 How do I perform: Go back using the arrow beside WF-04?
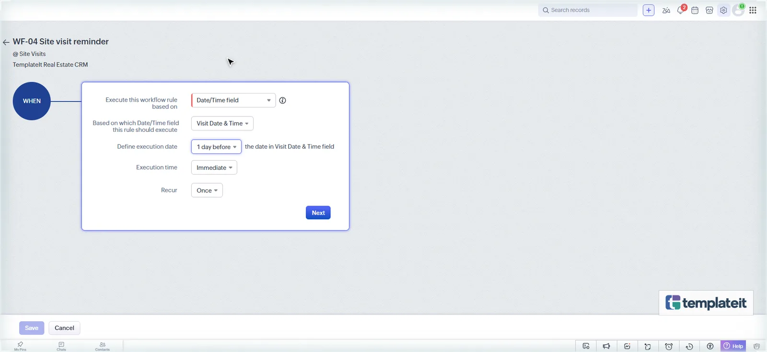pos(6,42)
